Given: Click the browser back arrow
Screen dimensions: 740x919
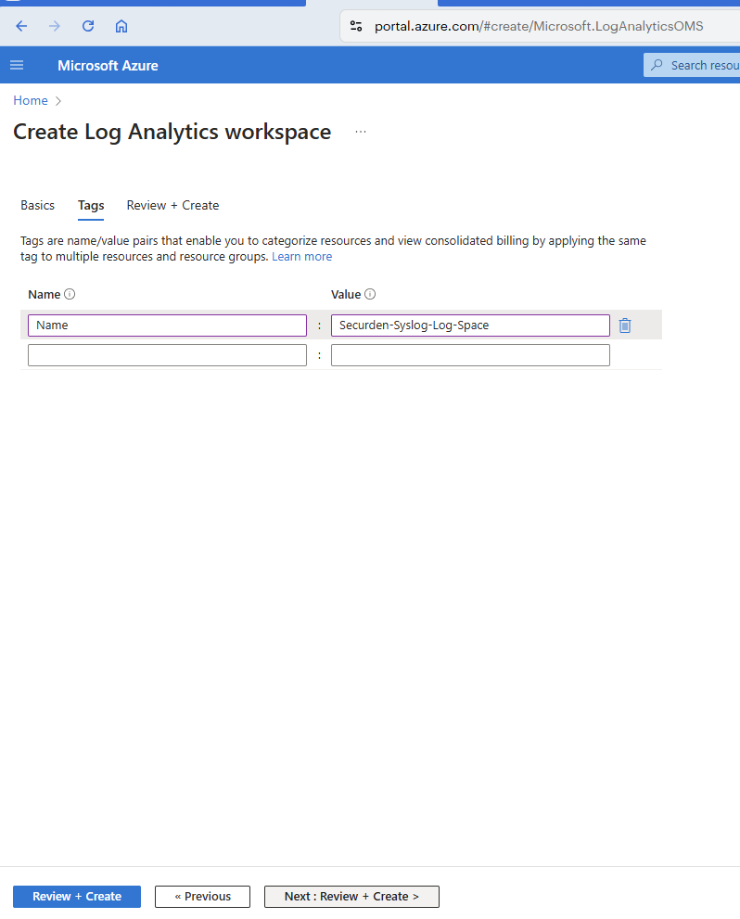Looking at the screenshot, I should pyautogui.click(x=21, y=26).
